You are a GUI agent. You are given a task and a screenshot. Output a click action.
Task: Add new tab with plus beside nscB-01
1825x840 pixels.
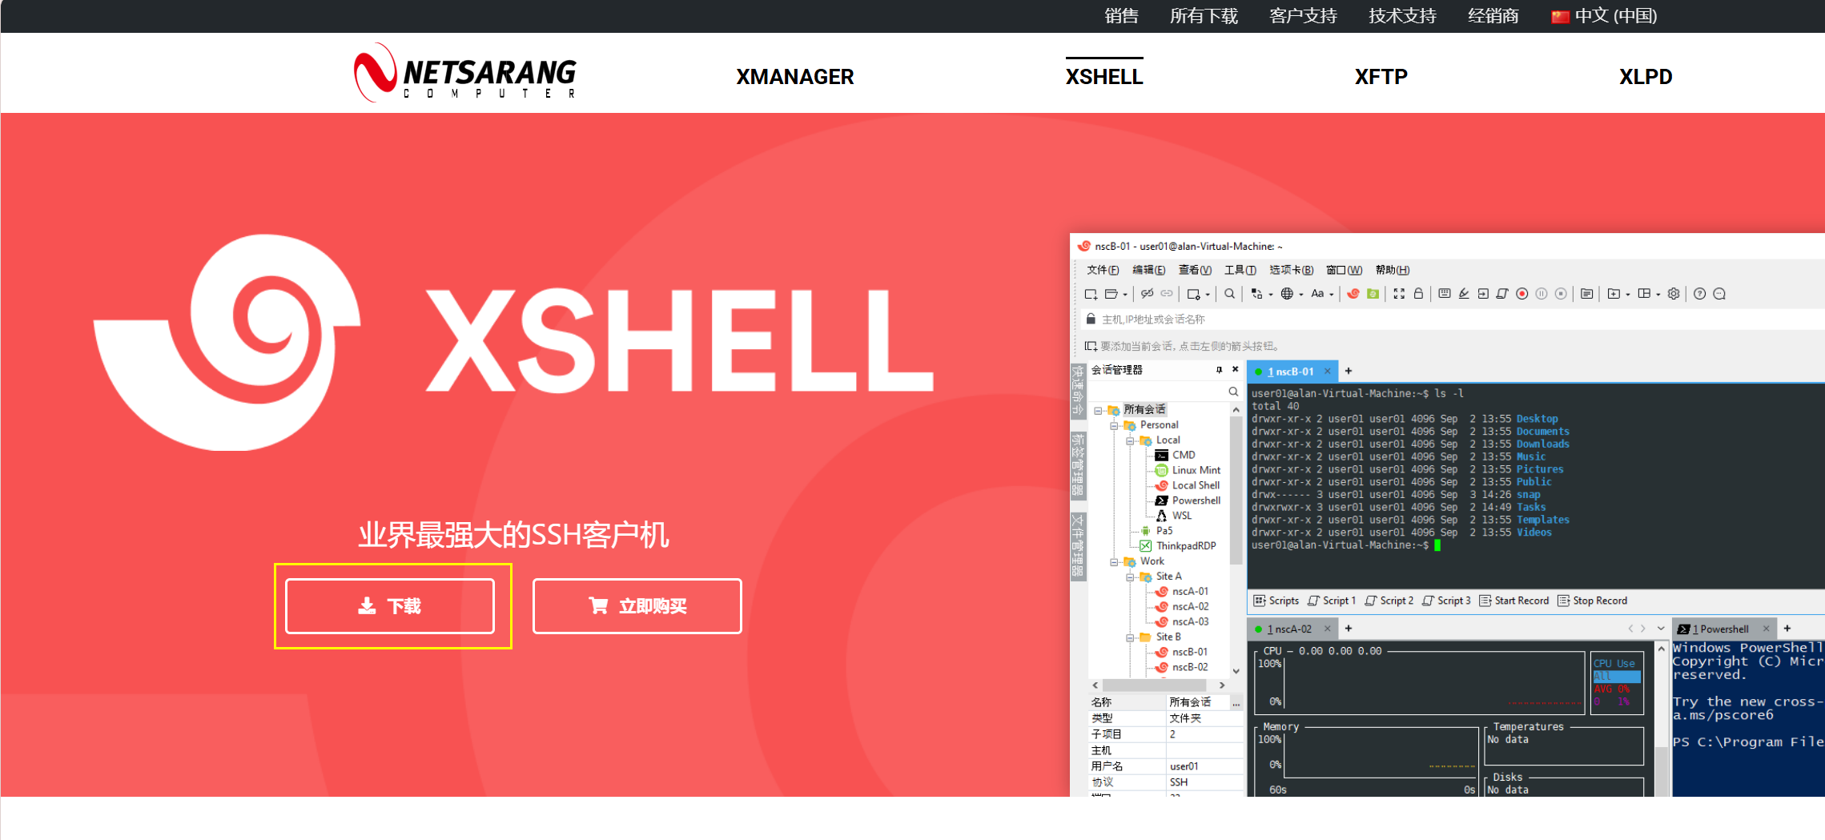(1349, 371)
